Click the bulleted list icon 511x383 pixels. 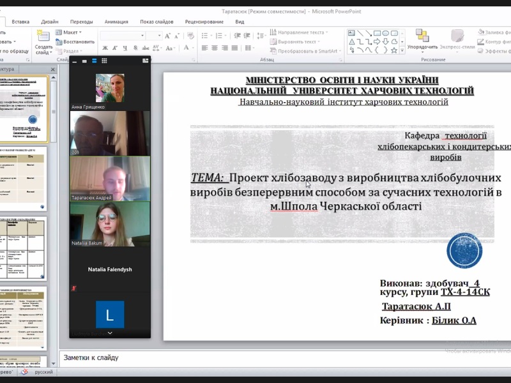[x=204, y=36]
